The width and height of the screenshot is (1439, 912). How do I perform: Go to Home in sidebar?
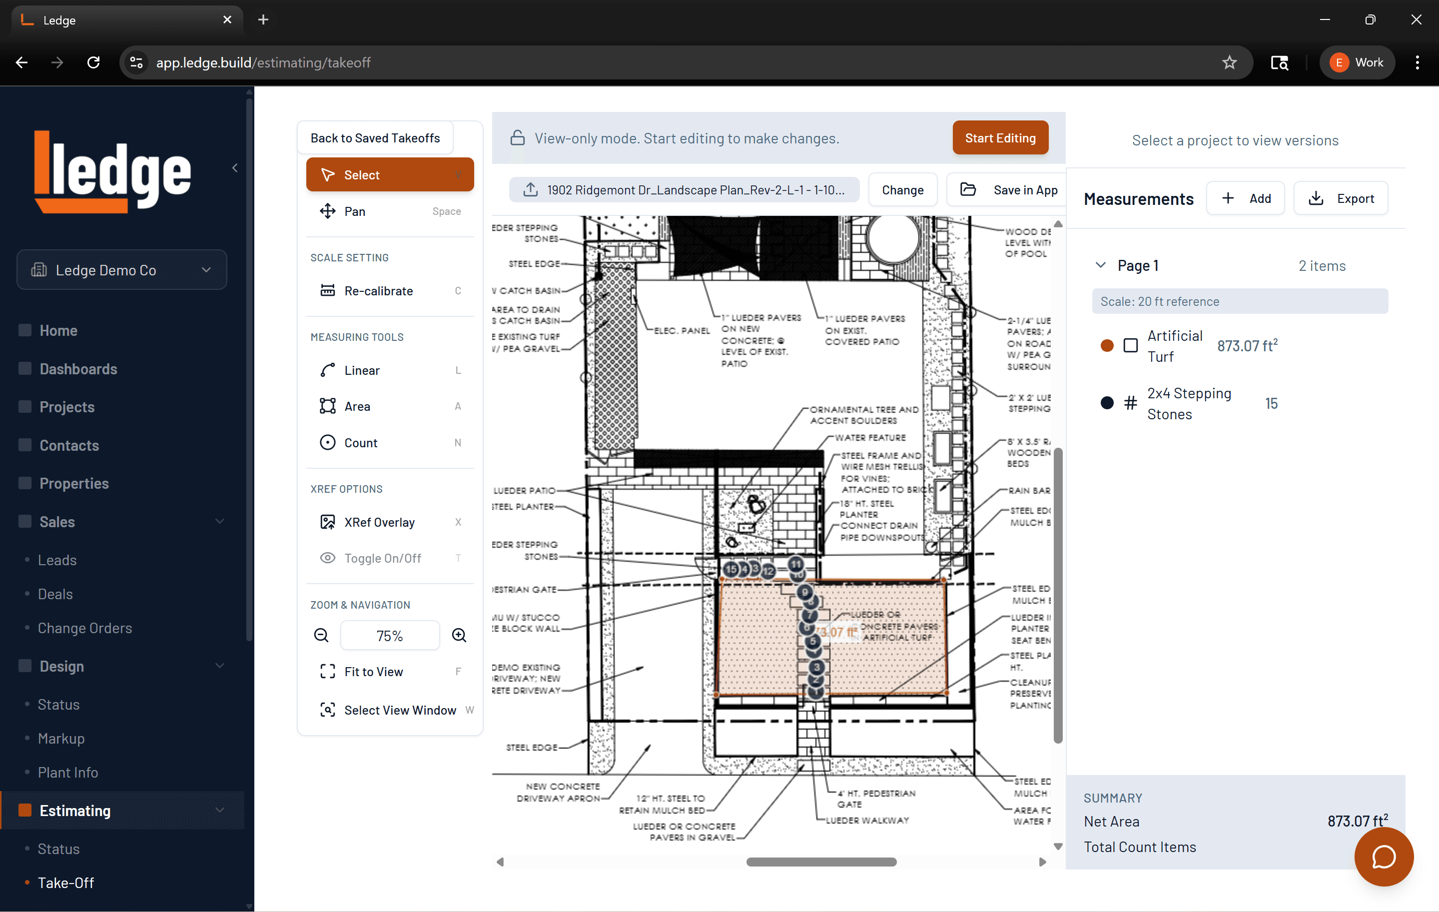point(58,330)
